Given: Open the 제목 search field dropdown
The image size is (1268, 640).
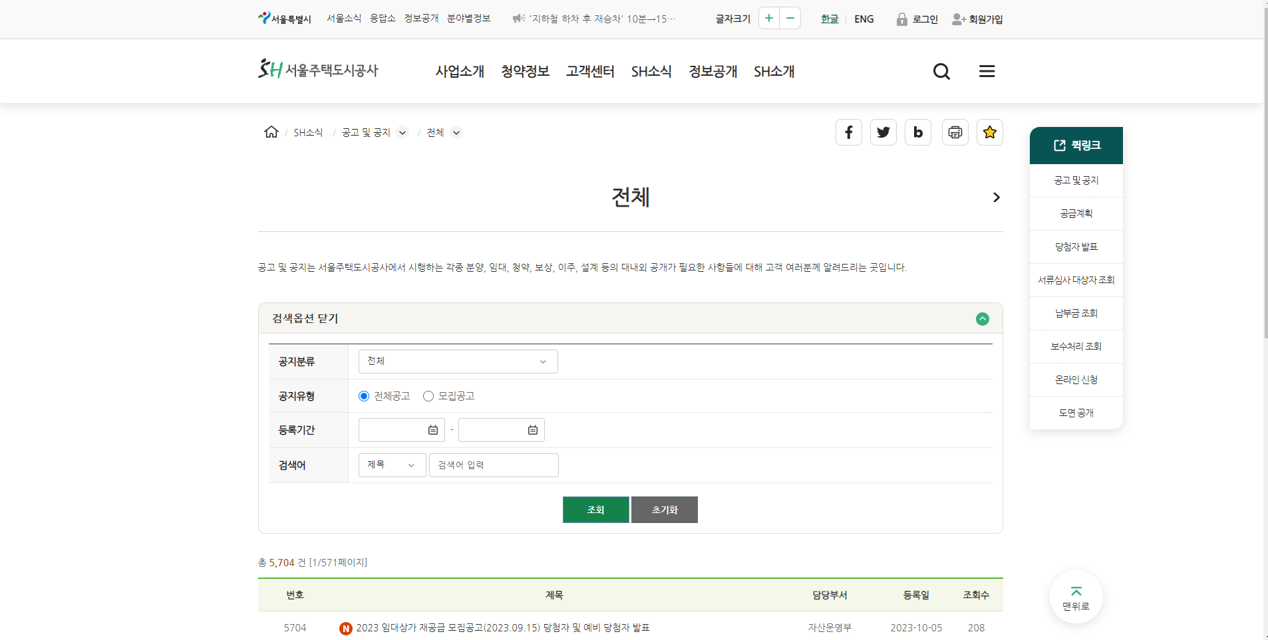Looking at the screenshot, I should (393, 465).
